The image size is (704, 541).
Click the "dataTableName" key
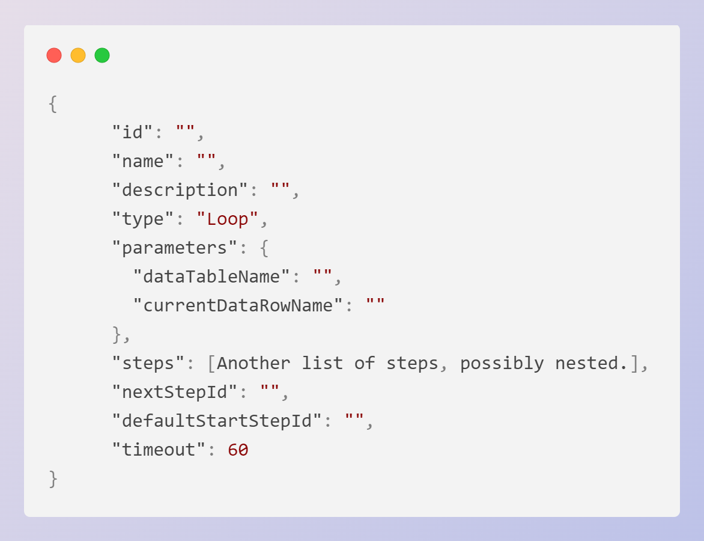click(x=212, y=277)
